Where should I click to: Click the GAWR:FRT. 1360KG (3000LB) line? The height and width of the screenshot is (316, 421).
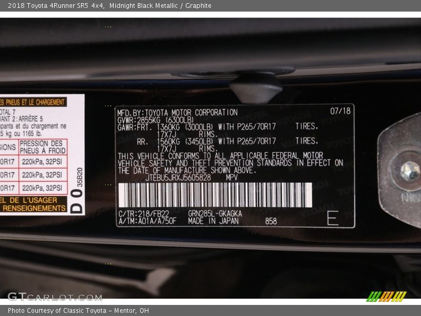(x=218, y=127)
